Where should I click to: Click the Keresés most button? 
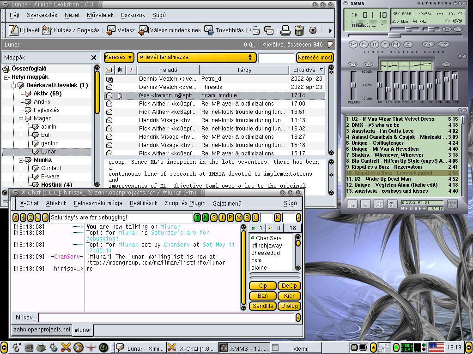click(x=315, y=58)
